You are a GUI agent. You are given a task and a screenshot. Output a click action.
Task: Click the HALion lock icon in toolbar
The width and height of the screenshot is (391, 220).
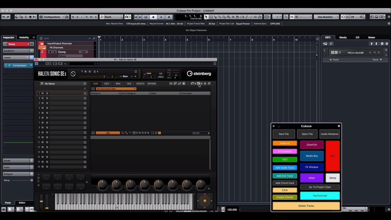pos(184,83)
